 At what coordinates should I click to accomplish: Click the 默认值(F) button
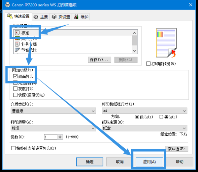coord(177,149)
